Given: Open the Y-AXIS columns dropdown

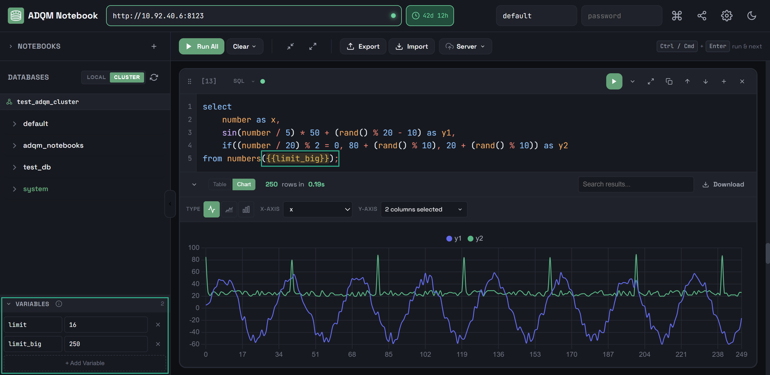Looking at the screenshot, I should 424,209.
